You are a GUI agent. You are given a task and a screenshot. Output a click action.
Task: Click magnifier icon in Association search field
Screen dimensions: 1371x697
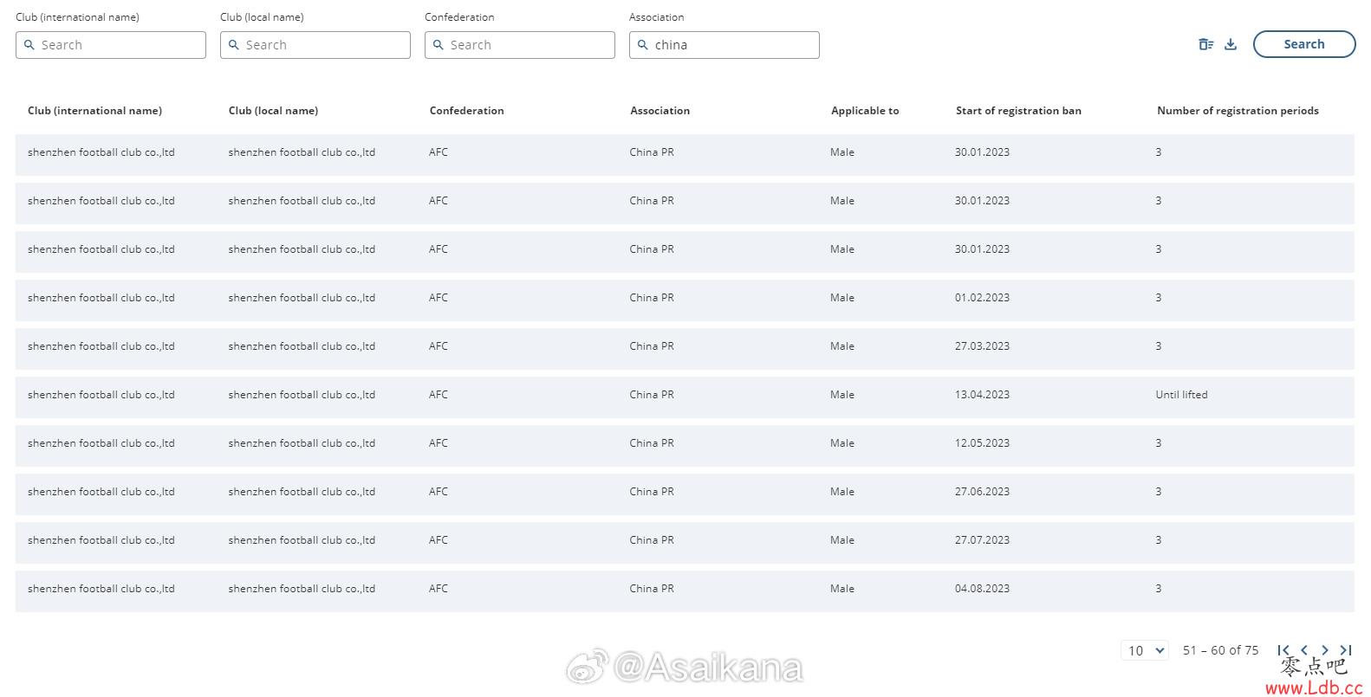click(x=643, y=45)
